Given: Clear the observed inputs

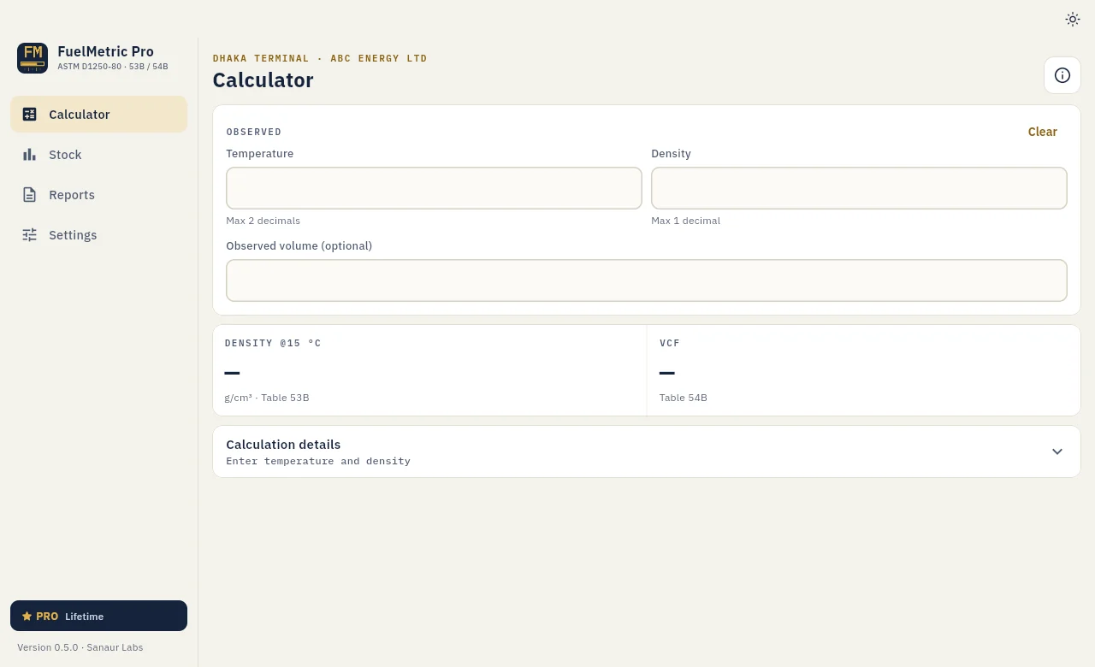Looking at the screenshot, I should (1043, 132).
